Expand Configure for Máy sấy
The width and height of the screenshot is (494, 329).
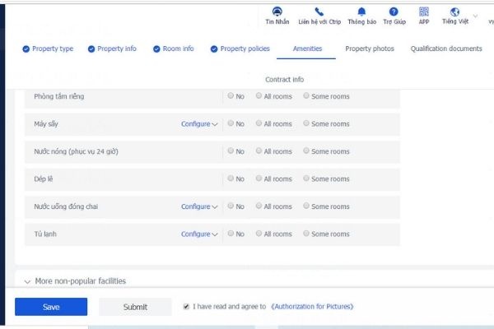coord(199,124)
